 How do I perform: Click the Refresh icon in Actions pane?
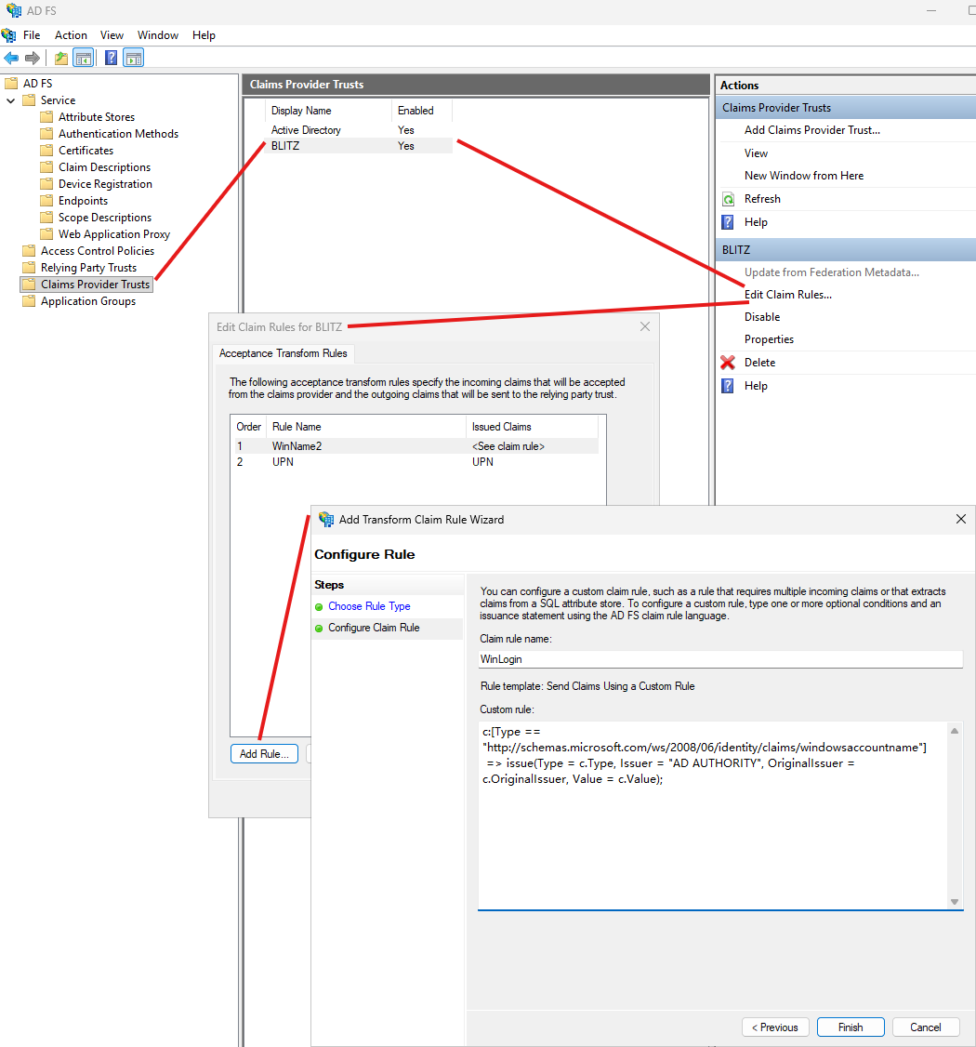tap(729, 199)
